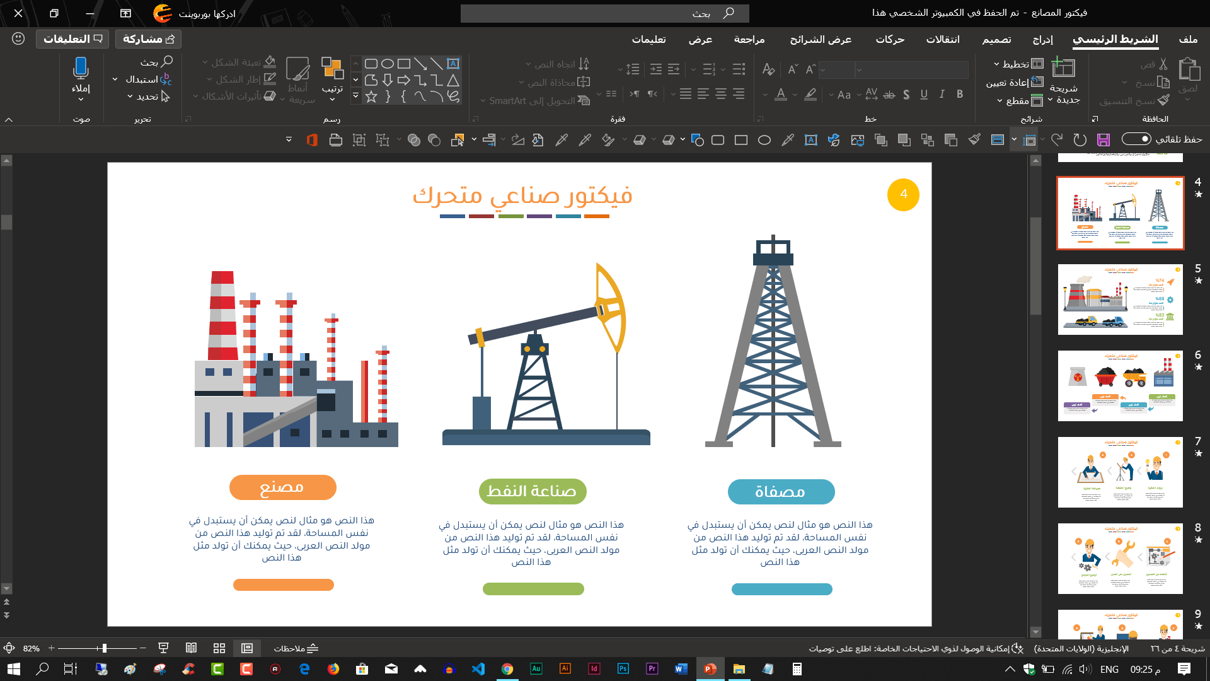The image size is (1210, 681).
Task: Open the Layout dropdown (تخطيط)
Action: pos(1018,64)
